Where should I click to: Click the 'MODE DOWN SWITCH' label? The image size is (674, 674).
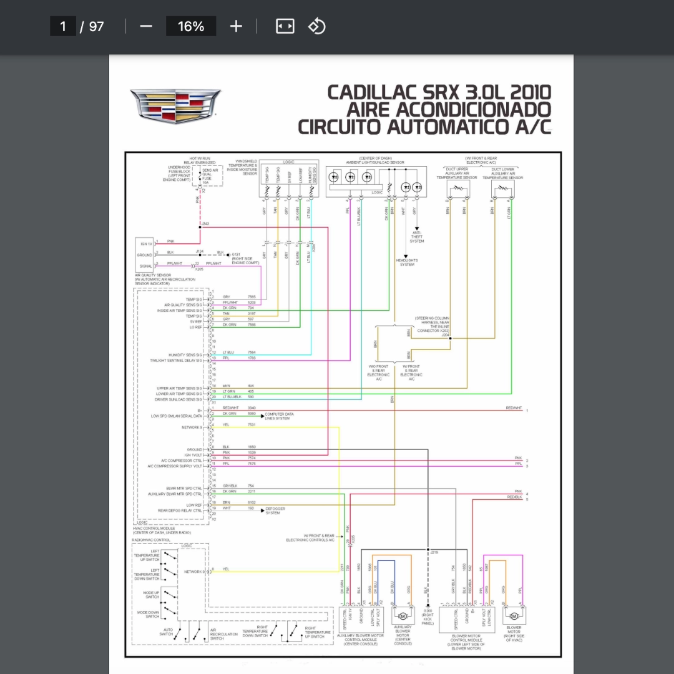[x=149, y=614]
